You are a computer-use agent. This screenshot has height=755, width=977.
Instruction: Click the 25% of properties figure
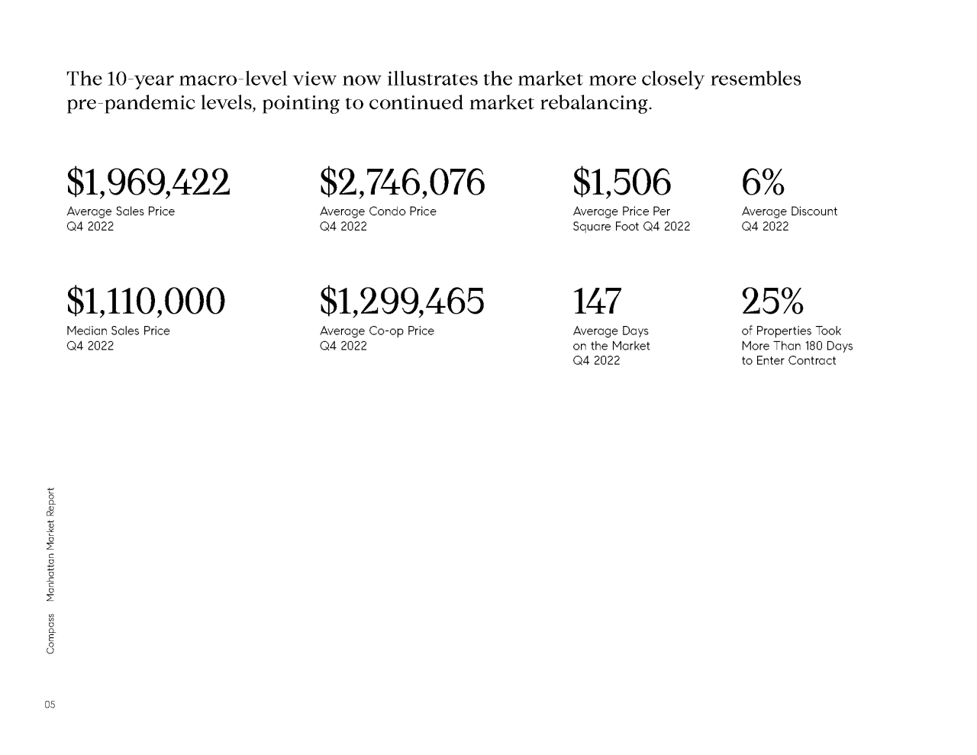pyautogui.click(x=772, y=302)
